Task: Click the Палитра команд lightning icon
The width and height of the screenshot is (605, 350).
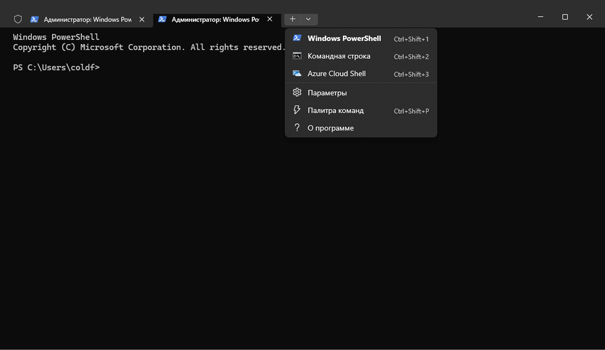Action: click(x=297, y=110)
